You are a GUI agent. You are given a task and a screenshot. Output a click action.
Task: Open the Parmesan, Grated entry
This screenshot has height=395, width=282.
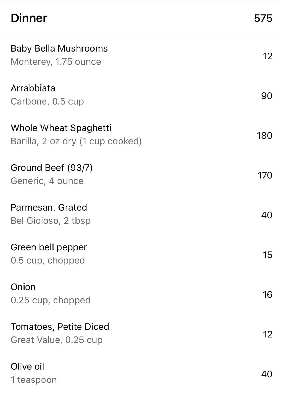[x=141, y=215]
